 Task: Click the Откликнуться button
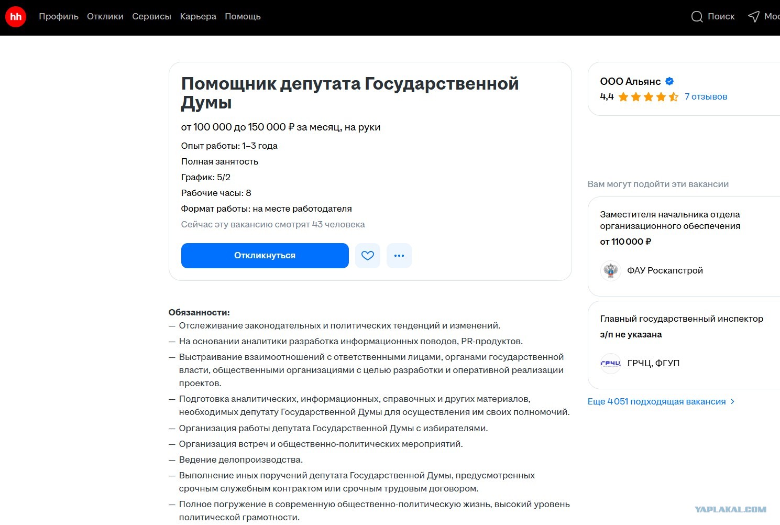pyautogui.click(x=265, y=256)
